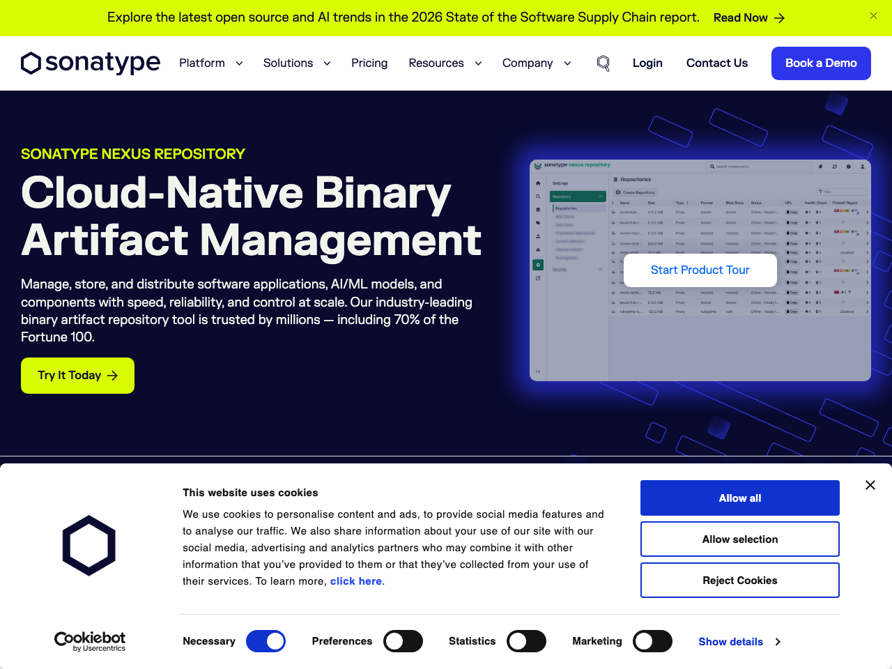The width and height of the screenshot is (892, 669).
Task: Click the hexagon logo in cookie banner
Action: [x=89, y=546]
